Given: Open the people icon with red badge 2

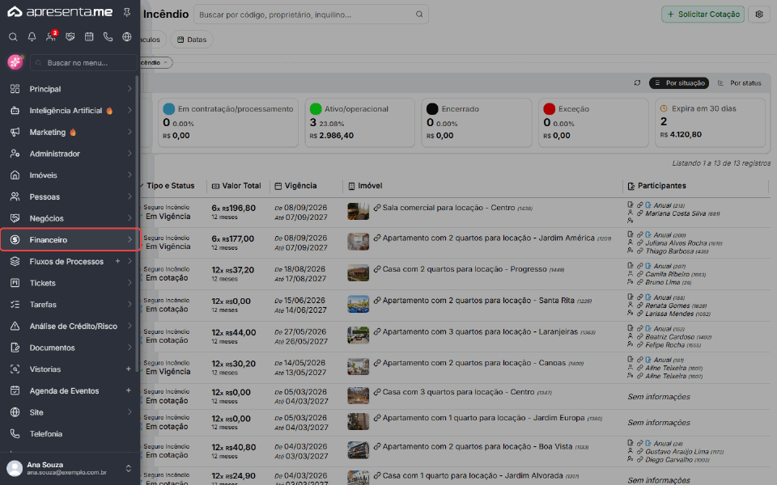Looking at the screenshot, I should pyautogui.click(x=51, y=36).
